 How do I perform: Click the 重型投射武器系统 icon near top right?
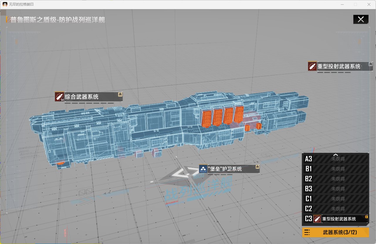tap(312, 66)
